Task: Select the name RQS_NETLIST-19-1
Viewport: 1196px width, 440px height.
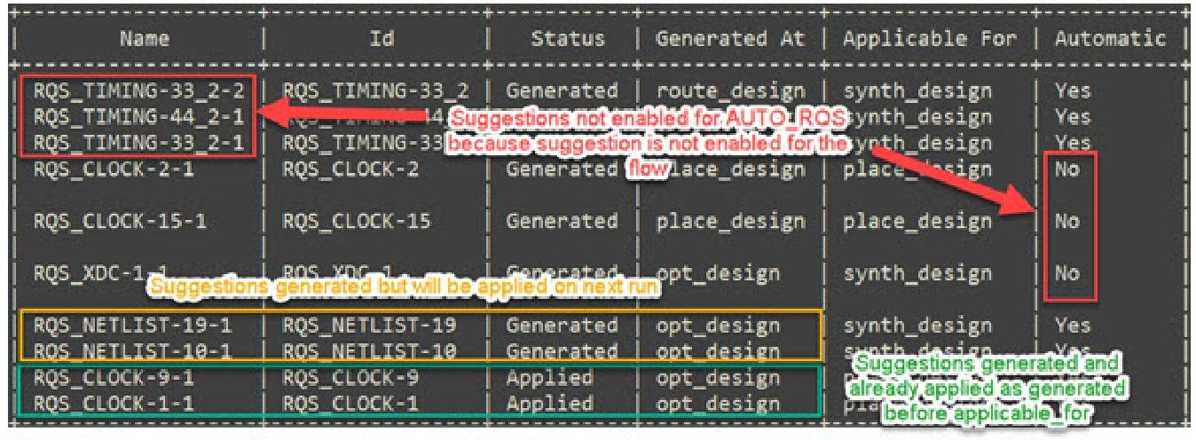Action: tap(133, 325)
